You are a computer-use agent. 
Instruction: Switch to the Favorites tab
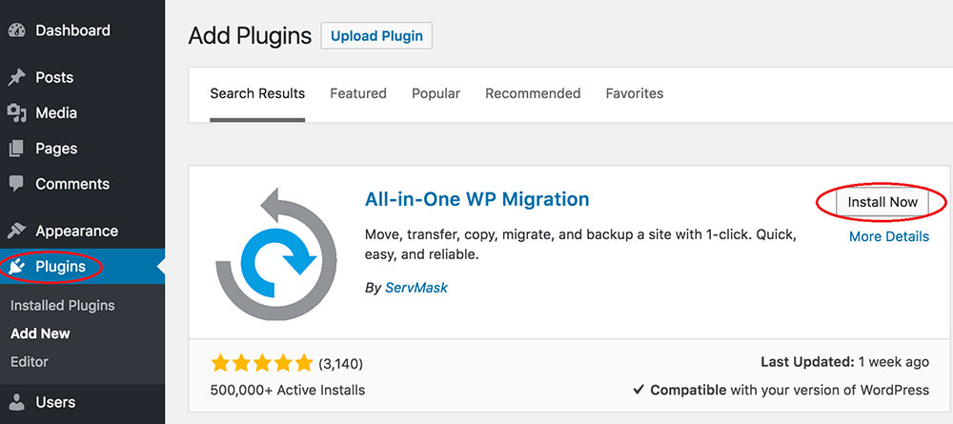[635, 93]
